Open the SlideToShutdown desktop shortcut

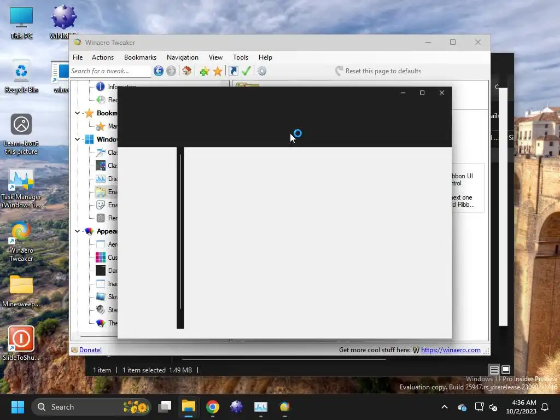21,343
